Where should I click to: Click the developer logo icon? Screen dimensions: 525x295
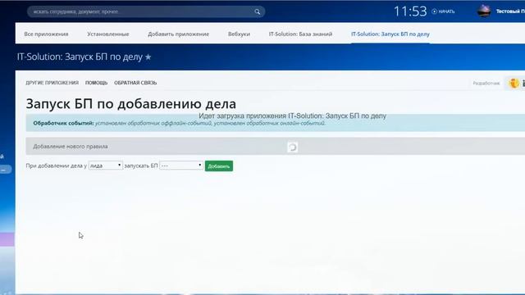(x=514, y=83)
